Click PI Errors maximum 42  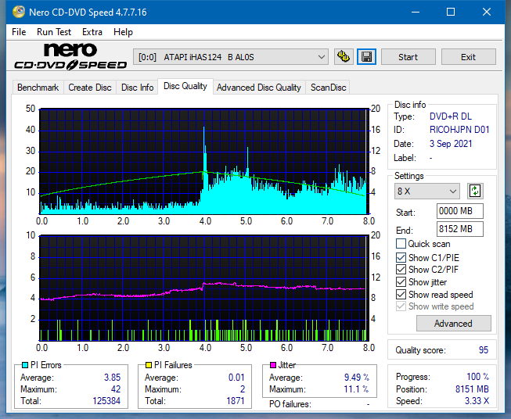[x=116, y=389]
